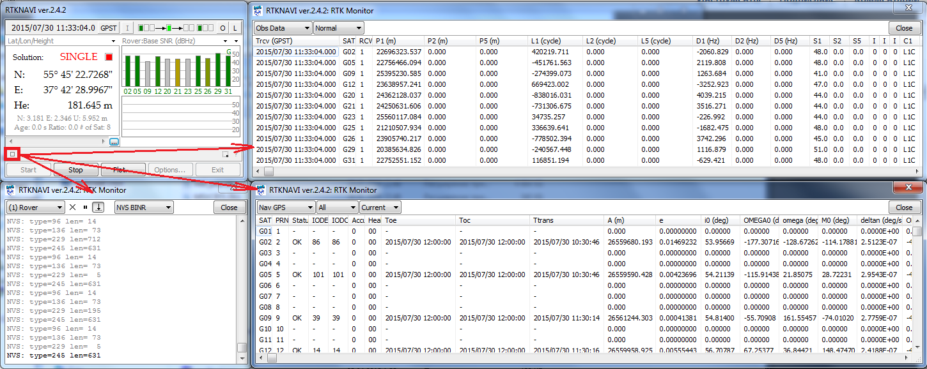
Task: Close the NVS stream monitor window
Action: (229, 207)
